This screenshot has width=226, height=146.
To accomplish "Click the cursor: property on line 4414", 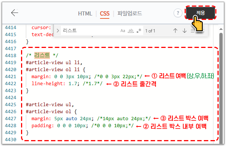I will pos(41,28).
